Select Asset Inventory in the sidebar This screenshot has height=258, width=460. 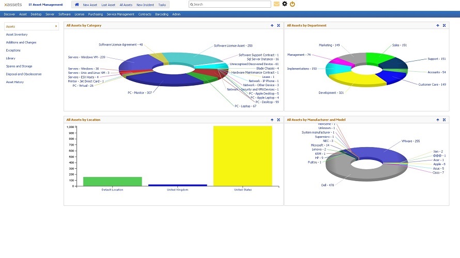tap(17, 35)
